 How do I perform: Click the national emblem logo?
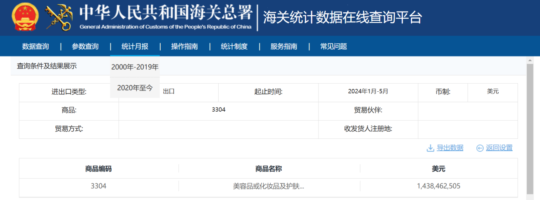coord(25,17)
